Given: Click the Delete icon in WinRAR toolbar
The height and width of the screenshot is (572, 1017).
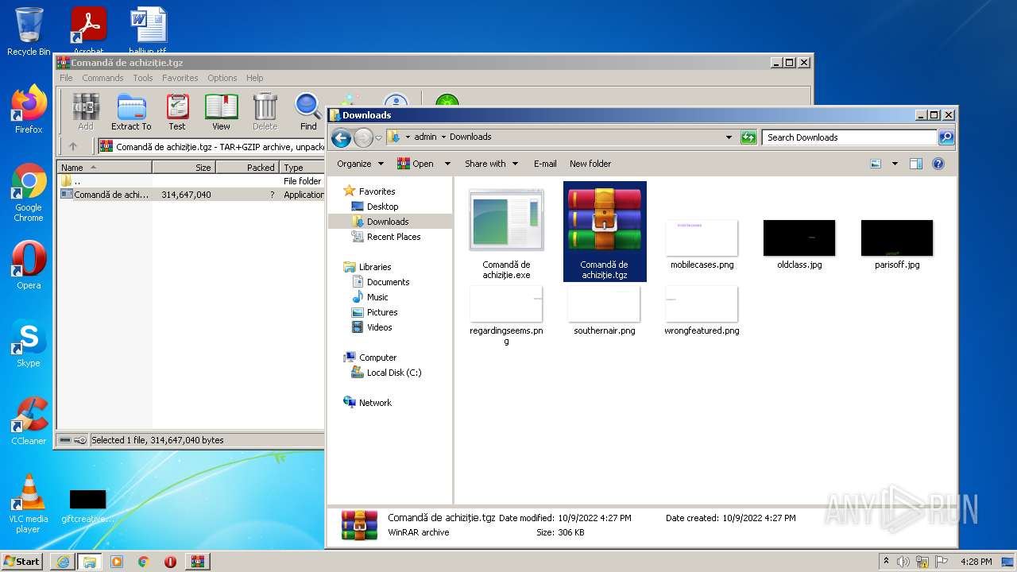Looking at the screenshot, I should pyautogui.click(x=265, y=111).
